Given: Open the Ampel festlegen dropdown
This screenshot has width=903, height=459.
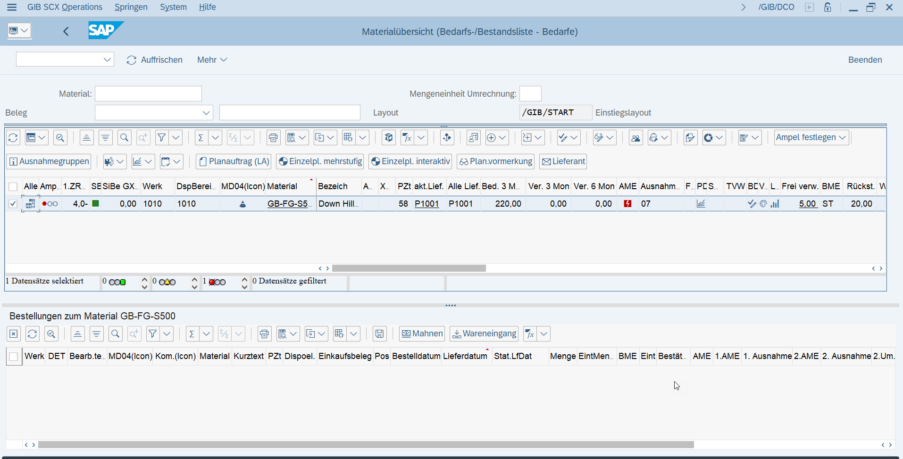Looking at the screenshot, I should click(811, 138).
